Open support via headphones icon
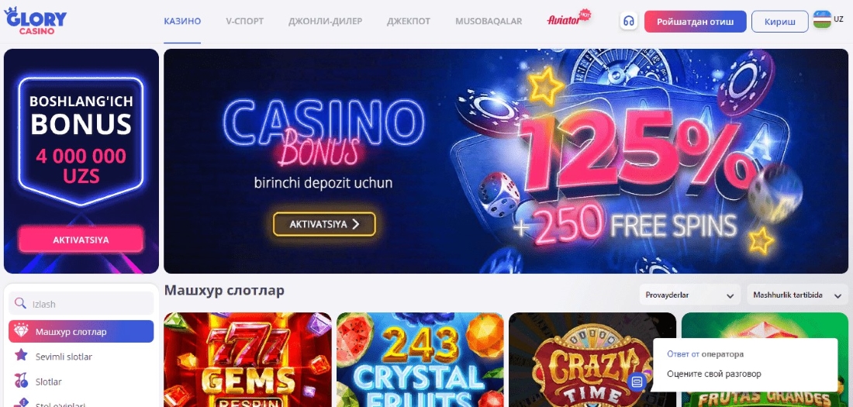 click(x=629, y=21)
